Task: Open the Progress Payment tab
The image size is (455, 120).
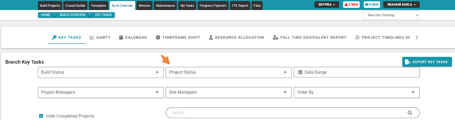Action: pyautogui.click(x=213, y=5)
